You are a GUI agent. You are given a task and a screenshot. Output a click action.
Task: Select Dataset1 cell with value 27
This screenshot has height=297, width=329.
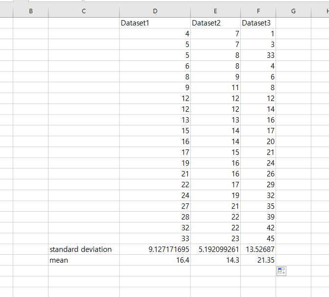pos(155,206)
